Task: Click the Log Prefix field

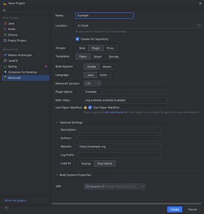Action: 119,155
